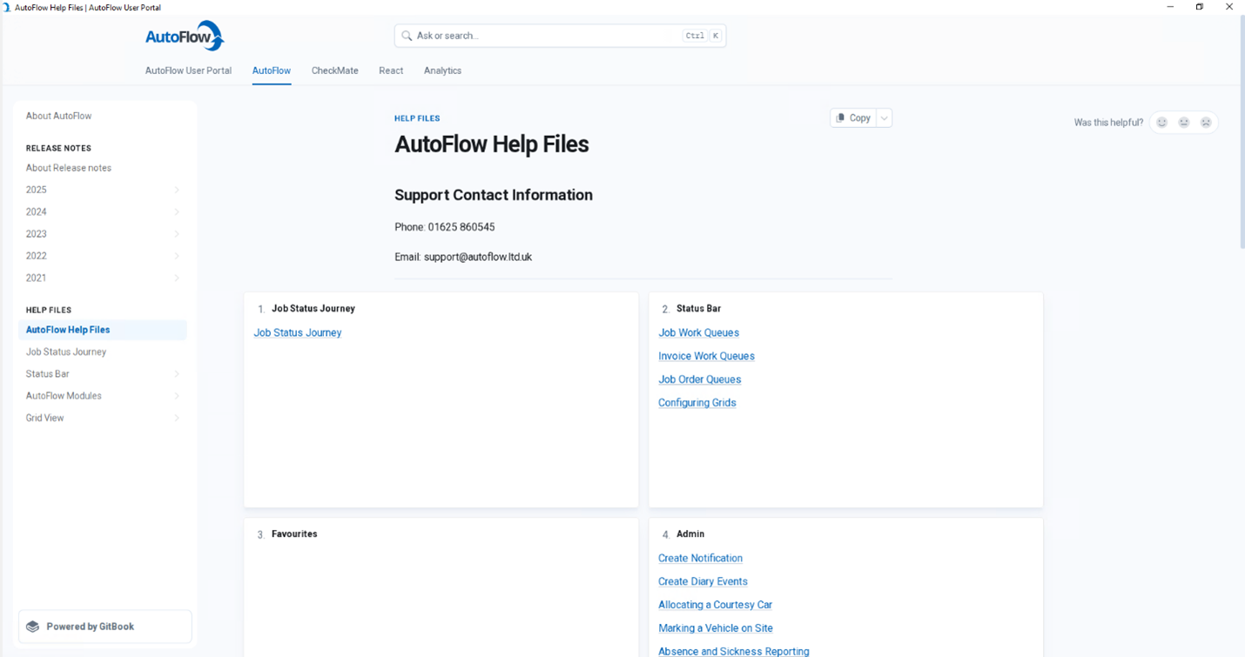Switch to the Analytics tab
The width and height of the screenshot is (1245, 657).
click(x=442, y=70)
